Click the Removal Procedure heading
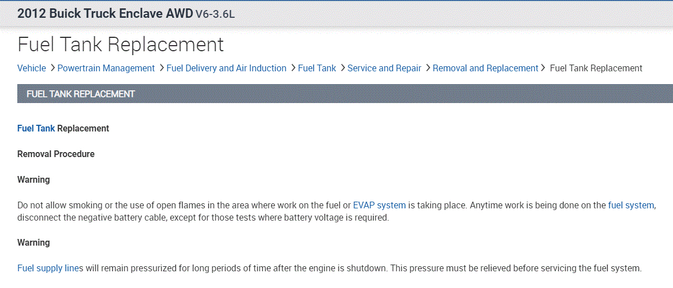The height and width of the screenshot is (288, 673). pyautogui.click(x=56, y=154)
